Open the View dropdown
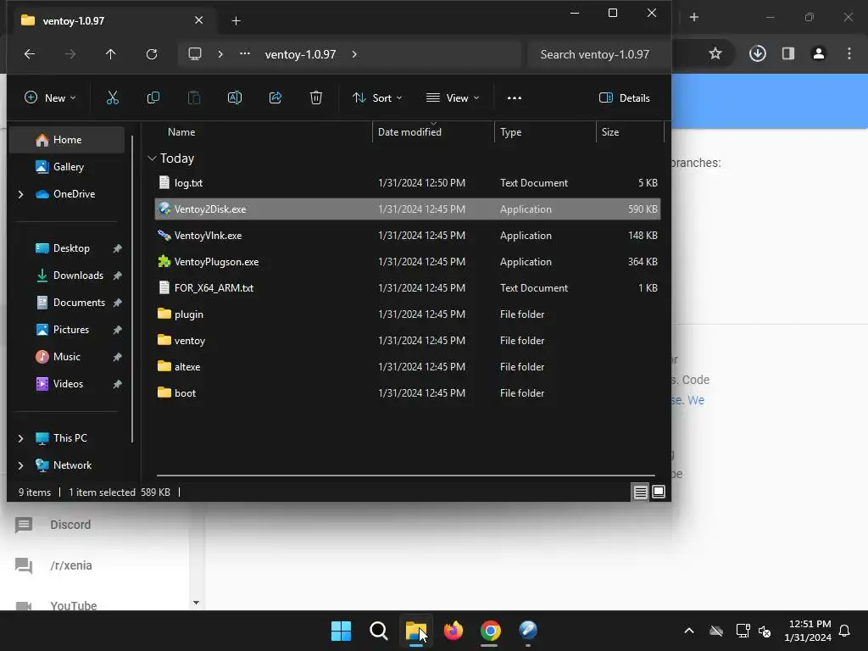 pyautogui.click(x=453, y=98)
